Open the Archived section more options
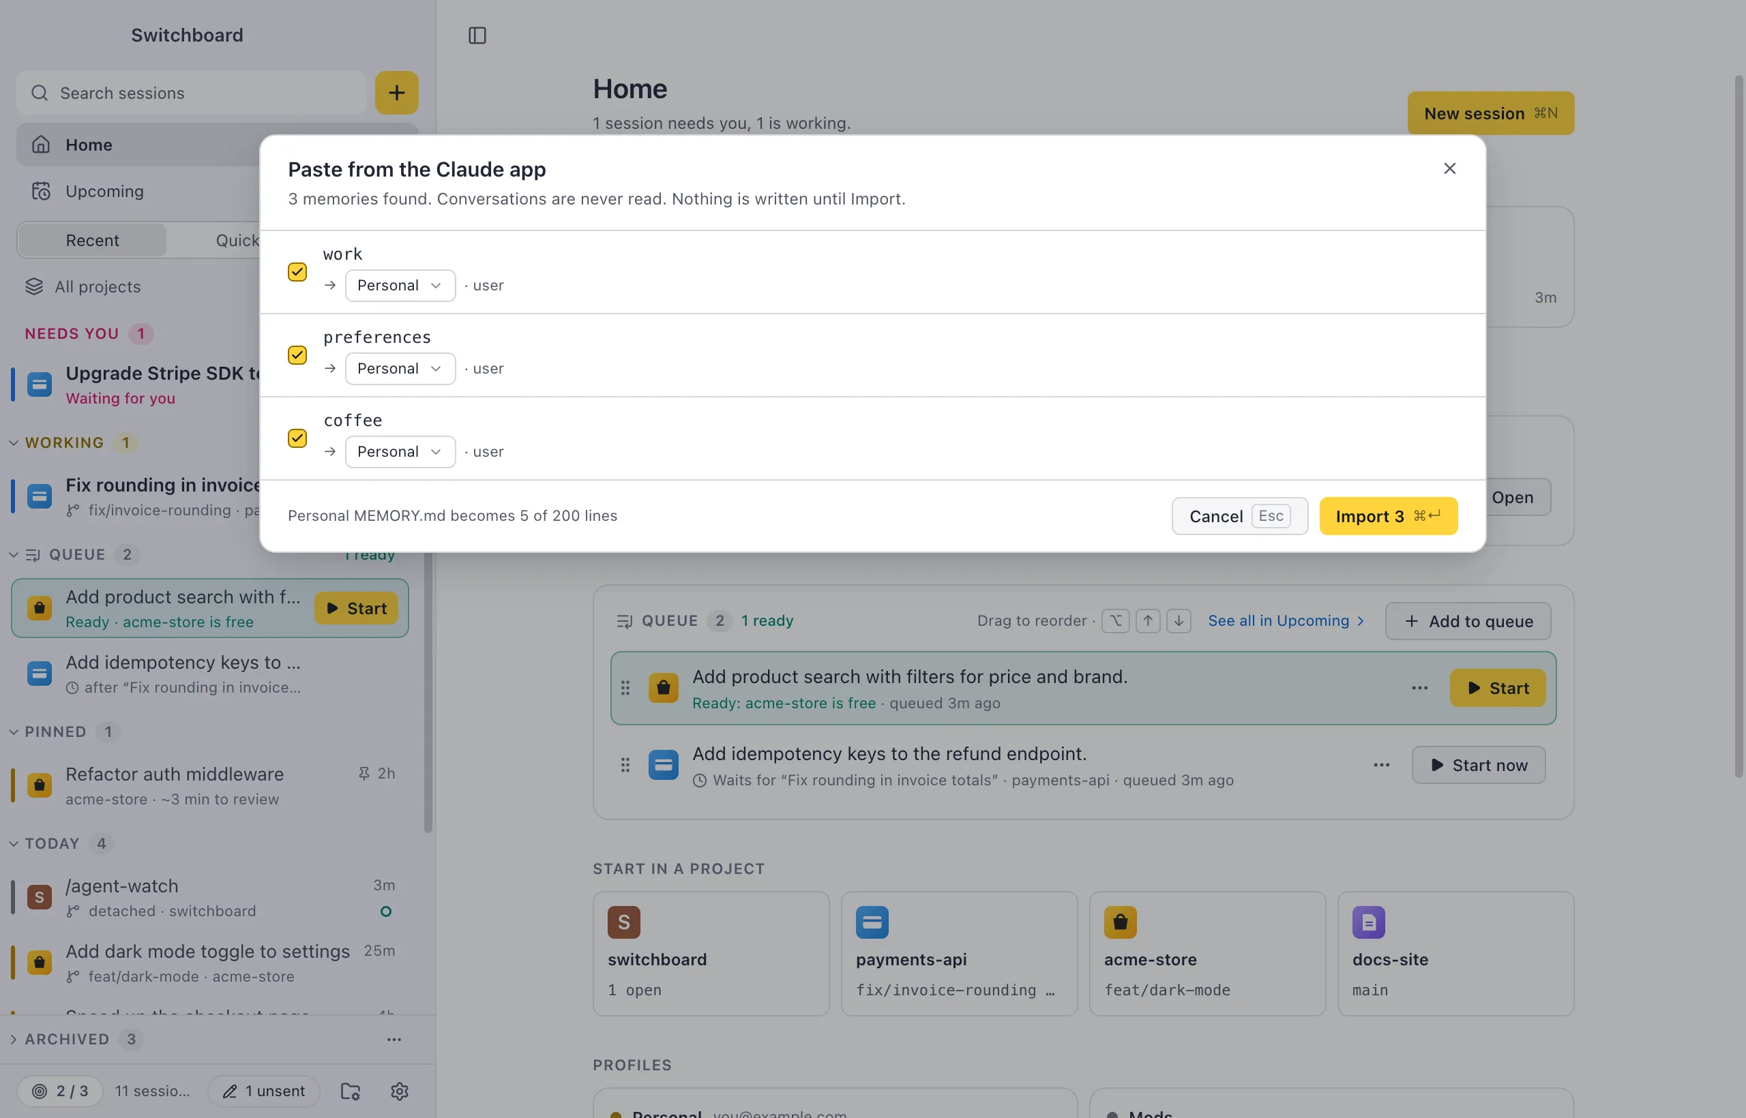1746x1118 pixels. (394, 1039)
